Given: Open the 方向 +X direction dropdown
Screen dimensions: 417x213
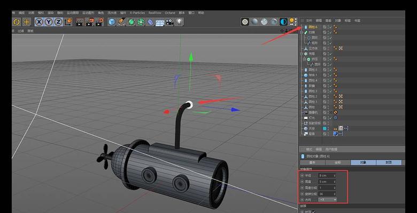Looking at the screenshot, I should click(327, 200).
